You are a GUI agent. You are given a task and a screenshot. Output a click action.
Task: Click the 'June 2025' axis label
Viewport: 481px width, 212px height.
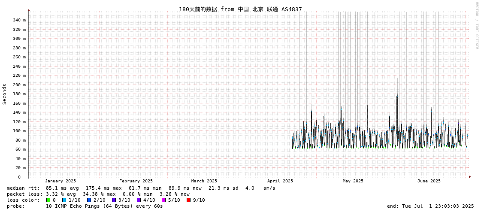coord(429,181)
